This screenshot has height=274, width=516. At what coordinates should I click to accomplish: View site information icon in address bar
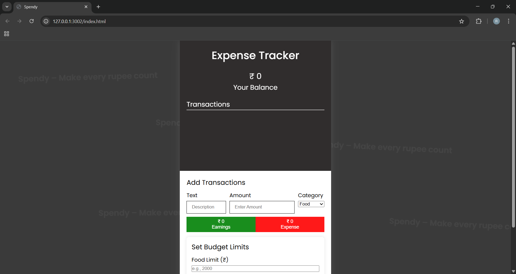coord(46,21)
